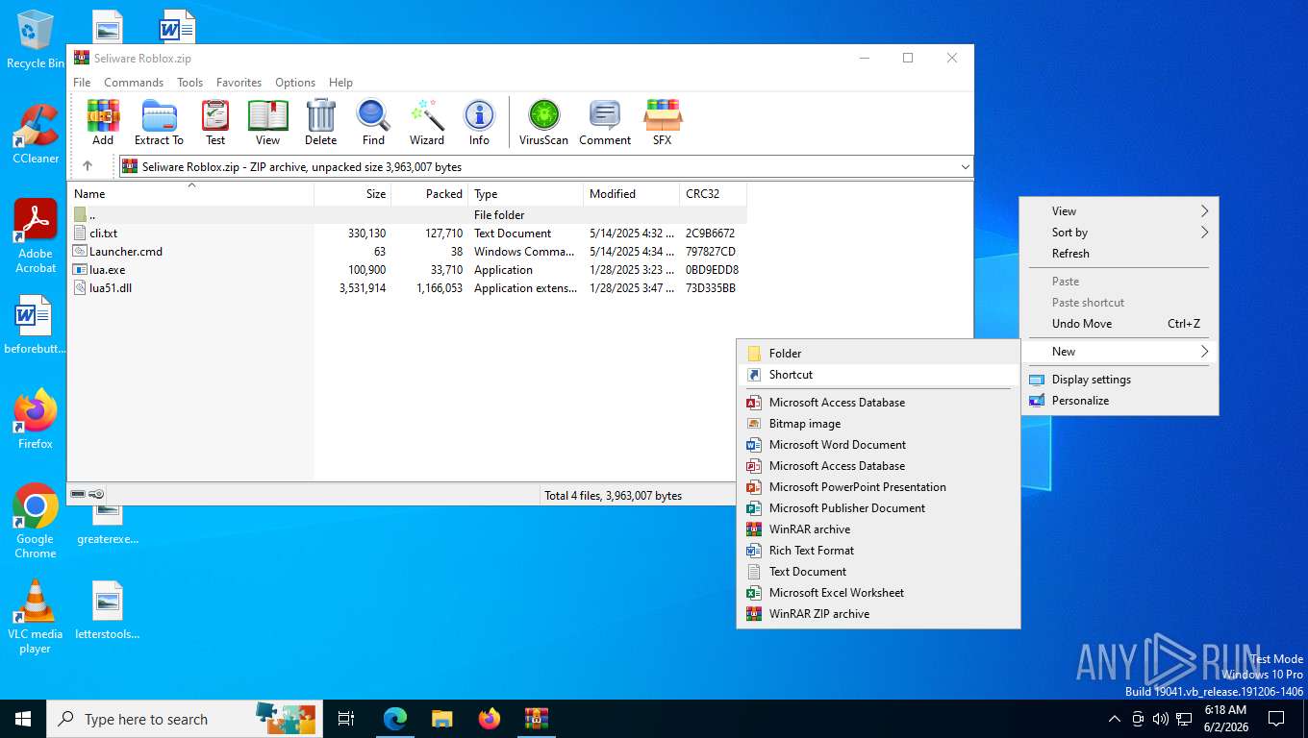Expand the Sort by submenu
The image size is (1308, 738).
[1119, 233]
